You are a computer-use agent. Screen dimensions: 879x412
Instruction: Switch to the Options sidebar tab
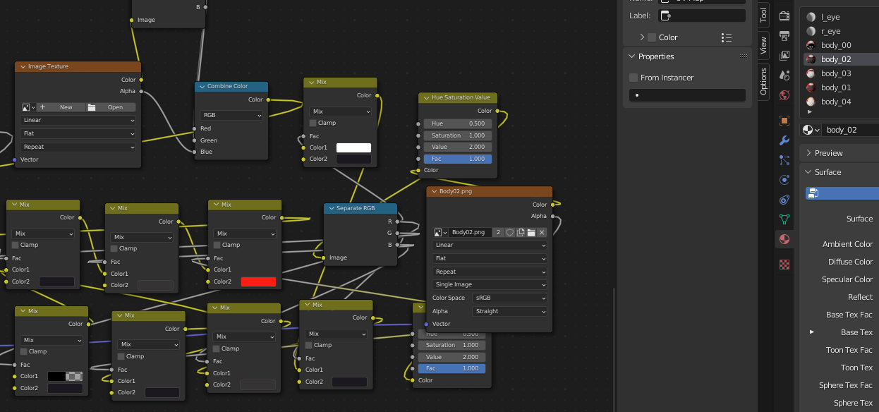[x=763, y=81]
